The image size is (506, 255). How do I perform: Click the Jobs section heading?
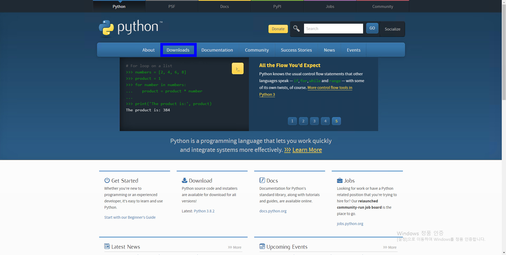click(x=349, y=181)
